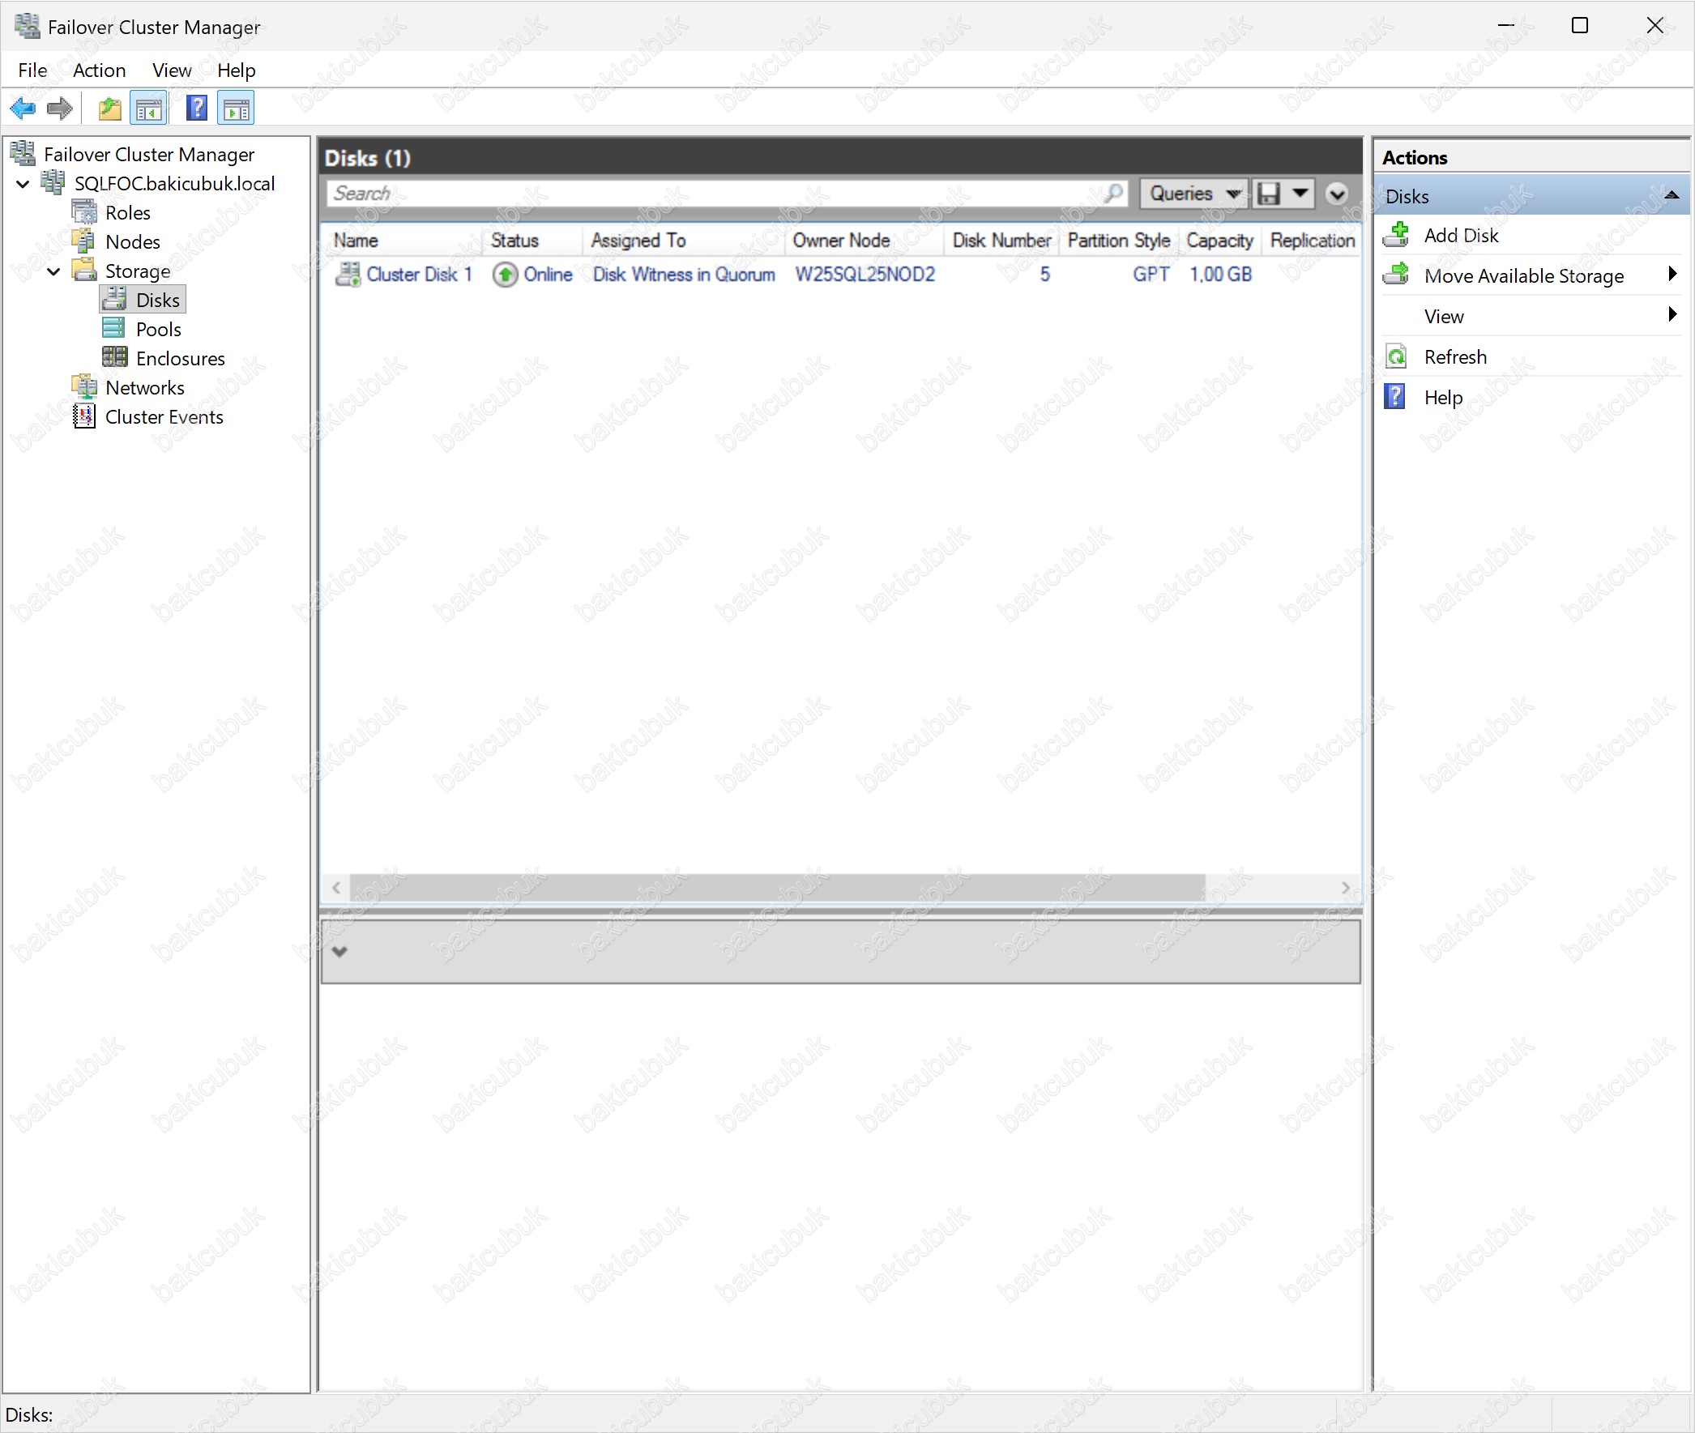This screenshot has width=1695, height=1433.
Task: Select the Cluster Events node
Action: (164, 417)
